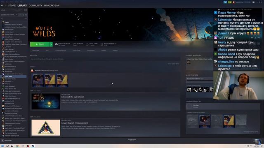Click the green PLAY button
The width and height of the screenshot is (264, 148).
[40, 44]
